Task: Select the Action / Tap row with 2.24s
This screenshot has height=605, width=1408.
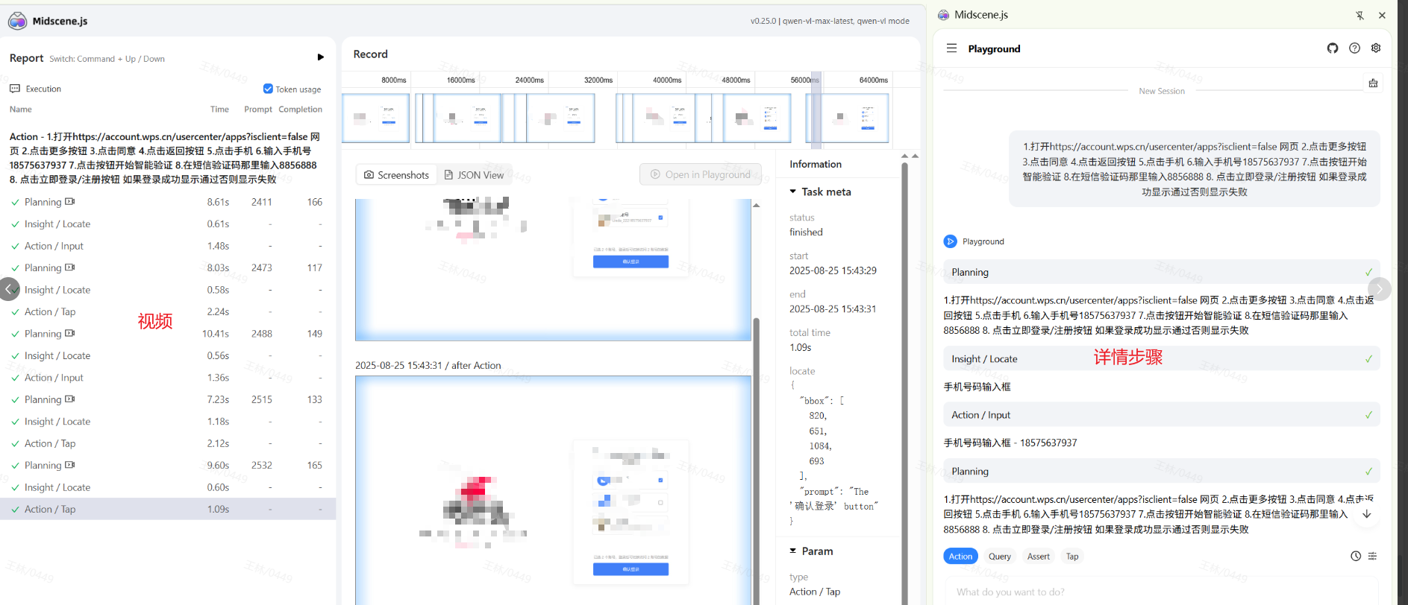Action: tap(168, 311)
